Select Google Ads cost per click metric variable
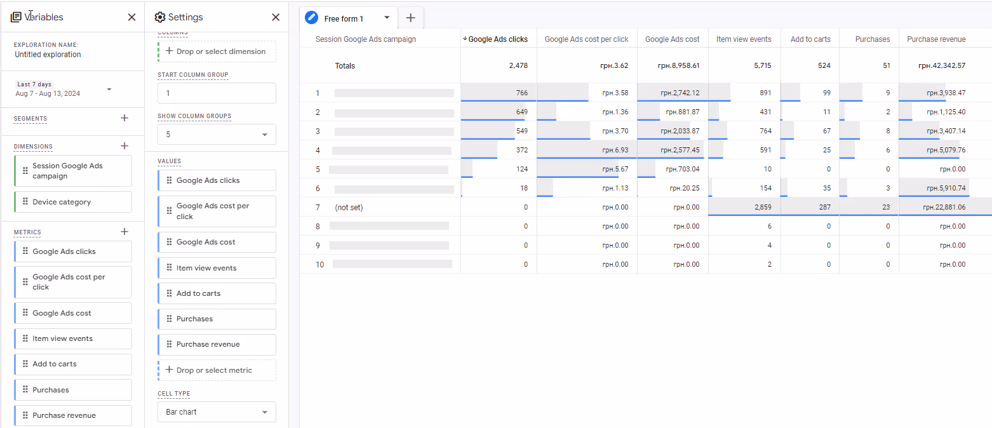The height and width of the screenshot is (428, 992). click(73, 282)
